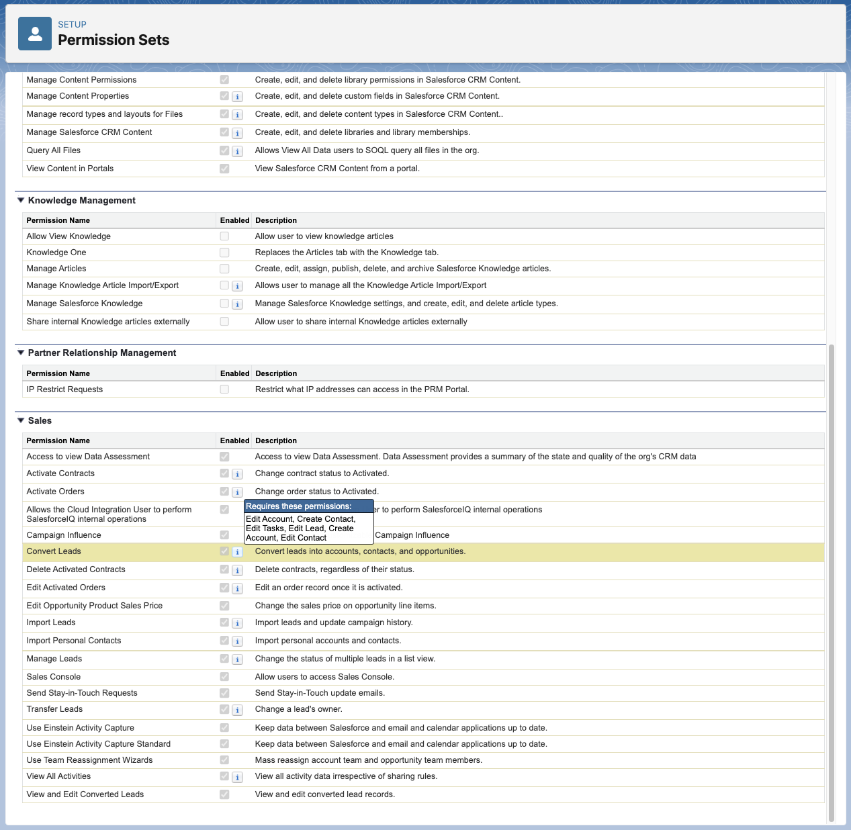Click the SETUP breadcrumb link
This screenshot has height=830, width=851.
click(72, 25)
